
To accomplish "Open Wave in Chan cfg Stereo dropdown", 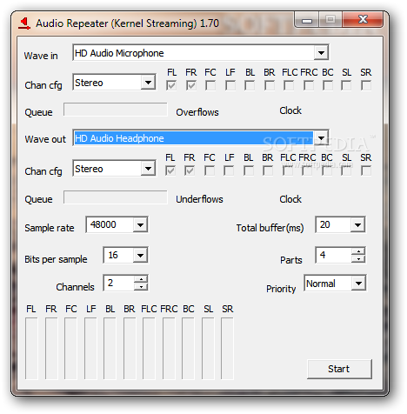I will click(148, 83).
